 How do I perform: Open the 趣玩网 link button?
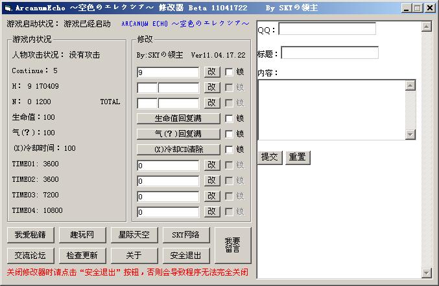point(82,234)
